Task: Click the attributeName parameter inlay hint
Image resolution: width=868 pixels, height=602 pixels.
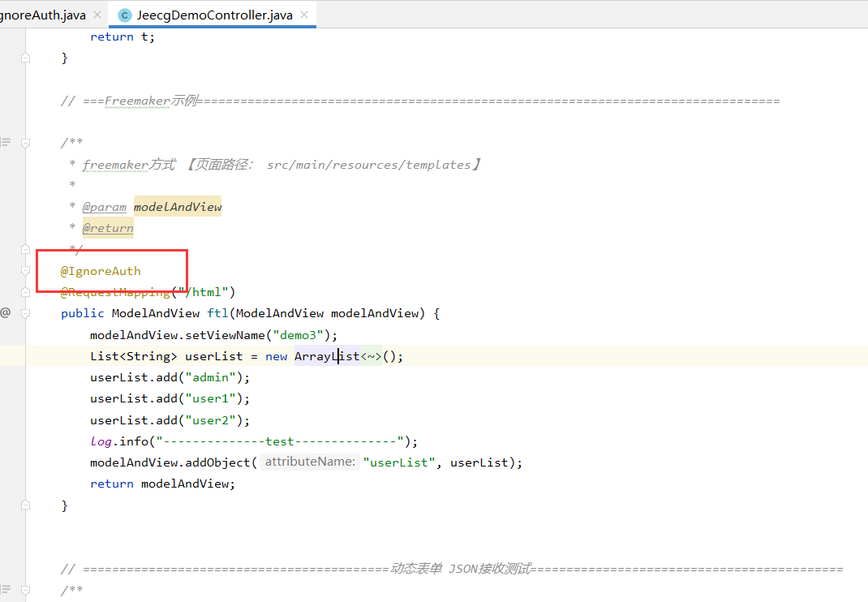Action: [310, 462]
